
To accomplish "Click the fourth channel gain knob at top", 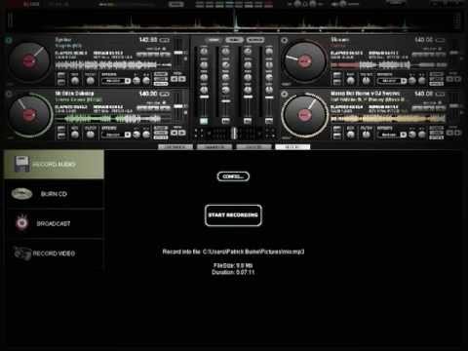I will click(269, 51).
